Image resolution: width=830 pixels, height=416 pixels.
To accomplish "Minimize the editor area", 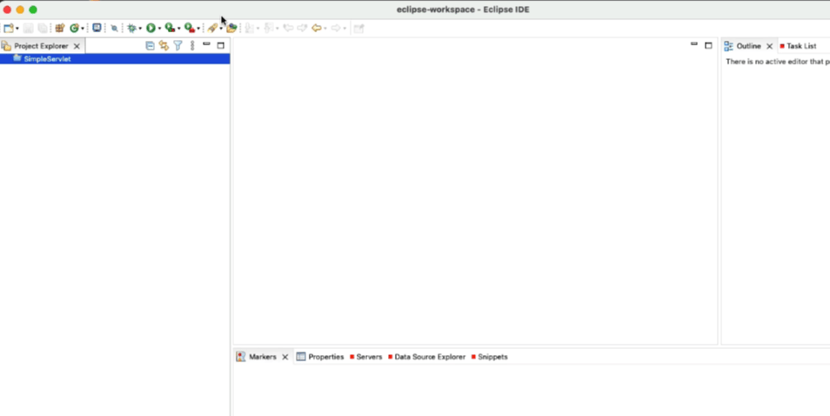I will coord(694,44).
